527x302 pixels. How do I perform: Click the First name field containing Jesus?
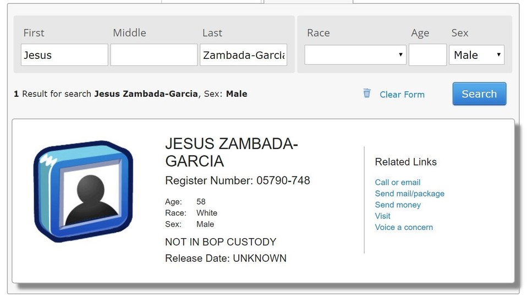pos(64,55)
